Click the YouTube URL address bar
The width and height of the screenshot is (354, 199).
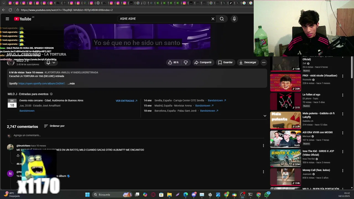(x=134, y=10)
